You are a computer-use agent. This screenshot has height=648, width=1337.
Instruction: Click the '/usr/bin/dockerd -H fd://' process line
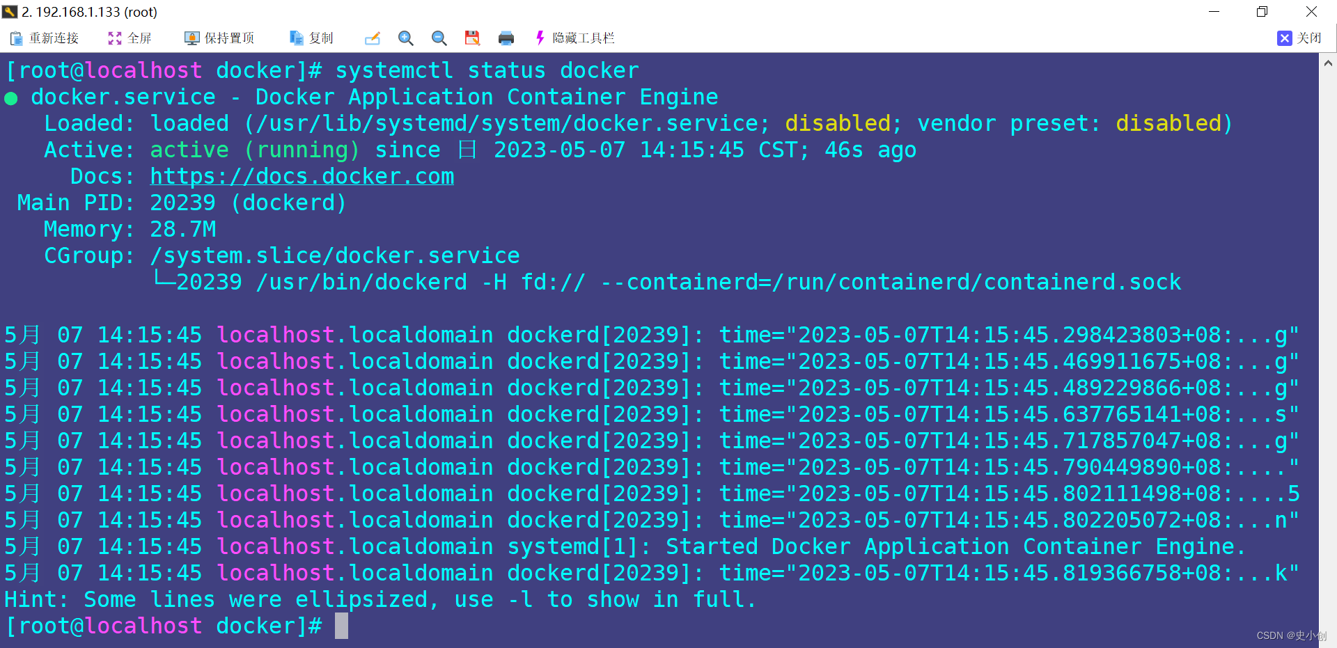point(666,282)
